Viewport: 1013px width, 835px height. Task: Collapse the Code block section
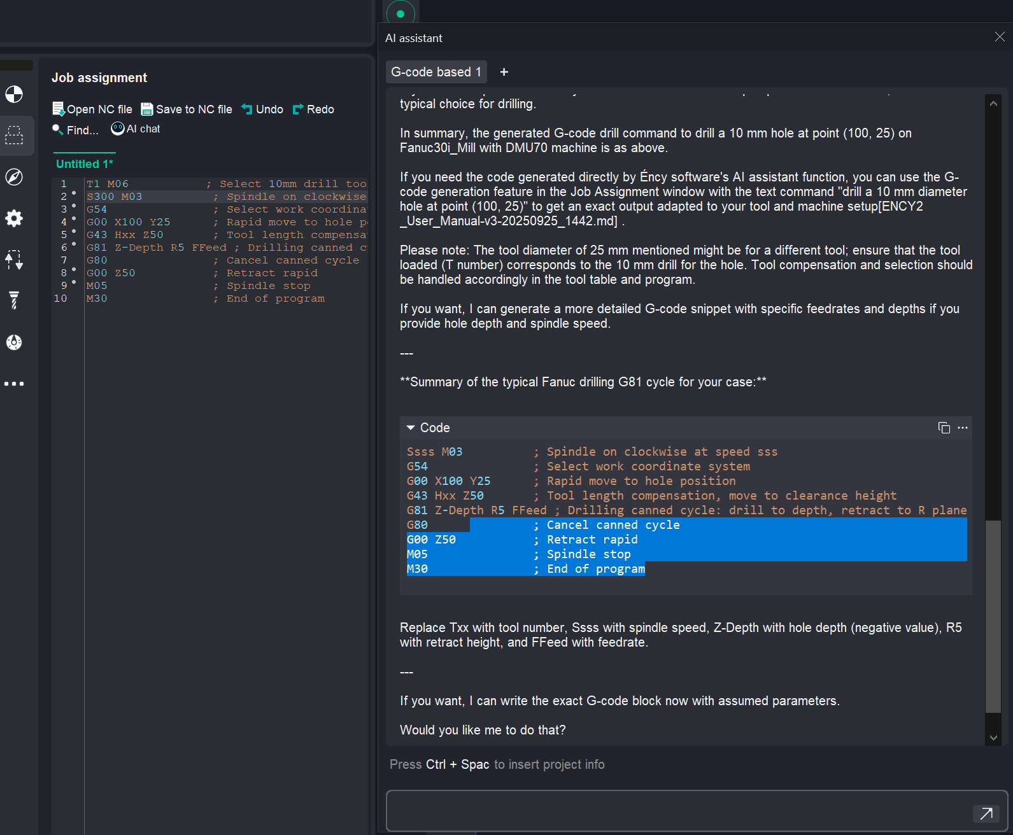tap(411, 428)
